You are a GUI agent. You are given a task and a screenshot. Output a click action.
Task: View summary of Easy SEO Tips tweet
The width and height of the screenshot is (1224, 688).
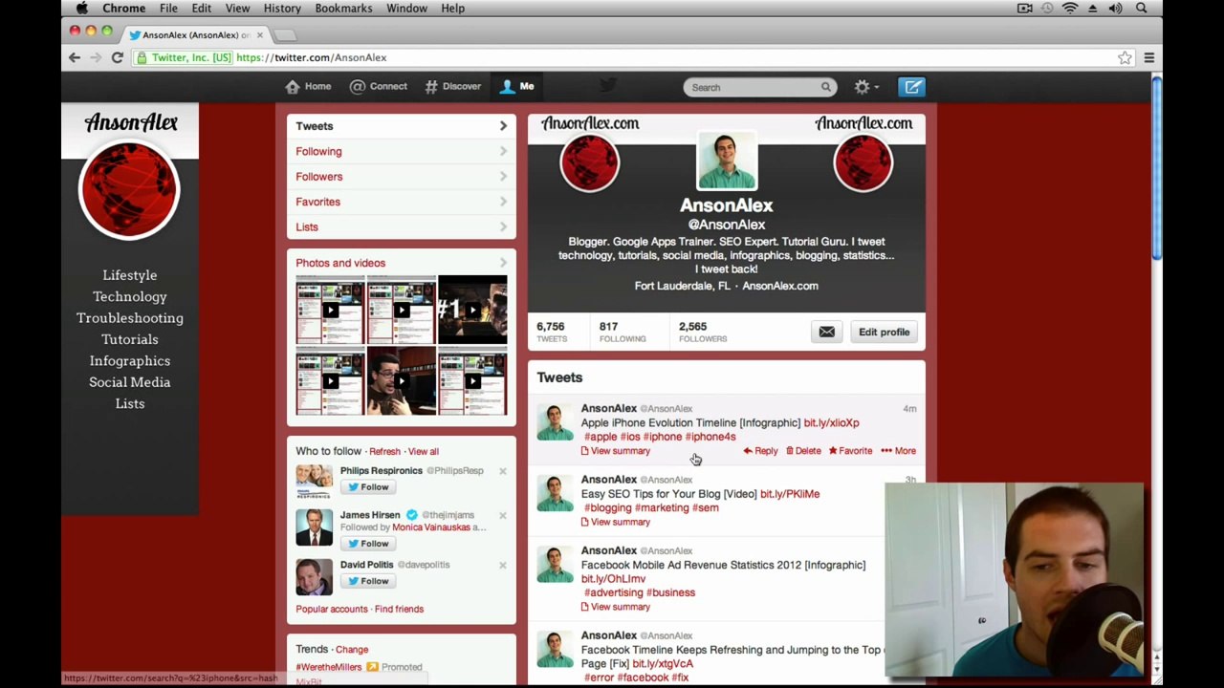click(615, 522)
